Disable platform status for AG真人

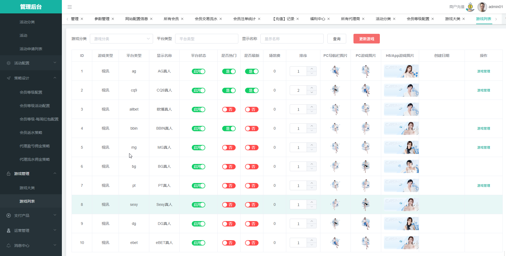tap(199, 71)
